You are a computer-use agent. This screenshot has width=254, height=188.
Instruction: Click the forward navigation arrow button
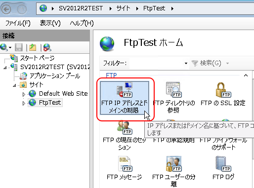[x=22, y=9]
